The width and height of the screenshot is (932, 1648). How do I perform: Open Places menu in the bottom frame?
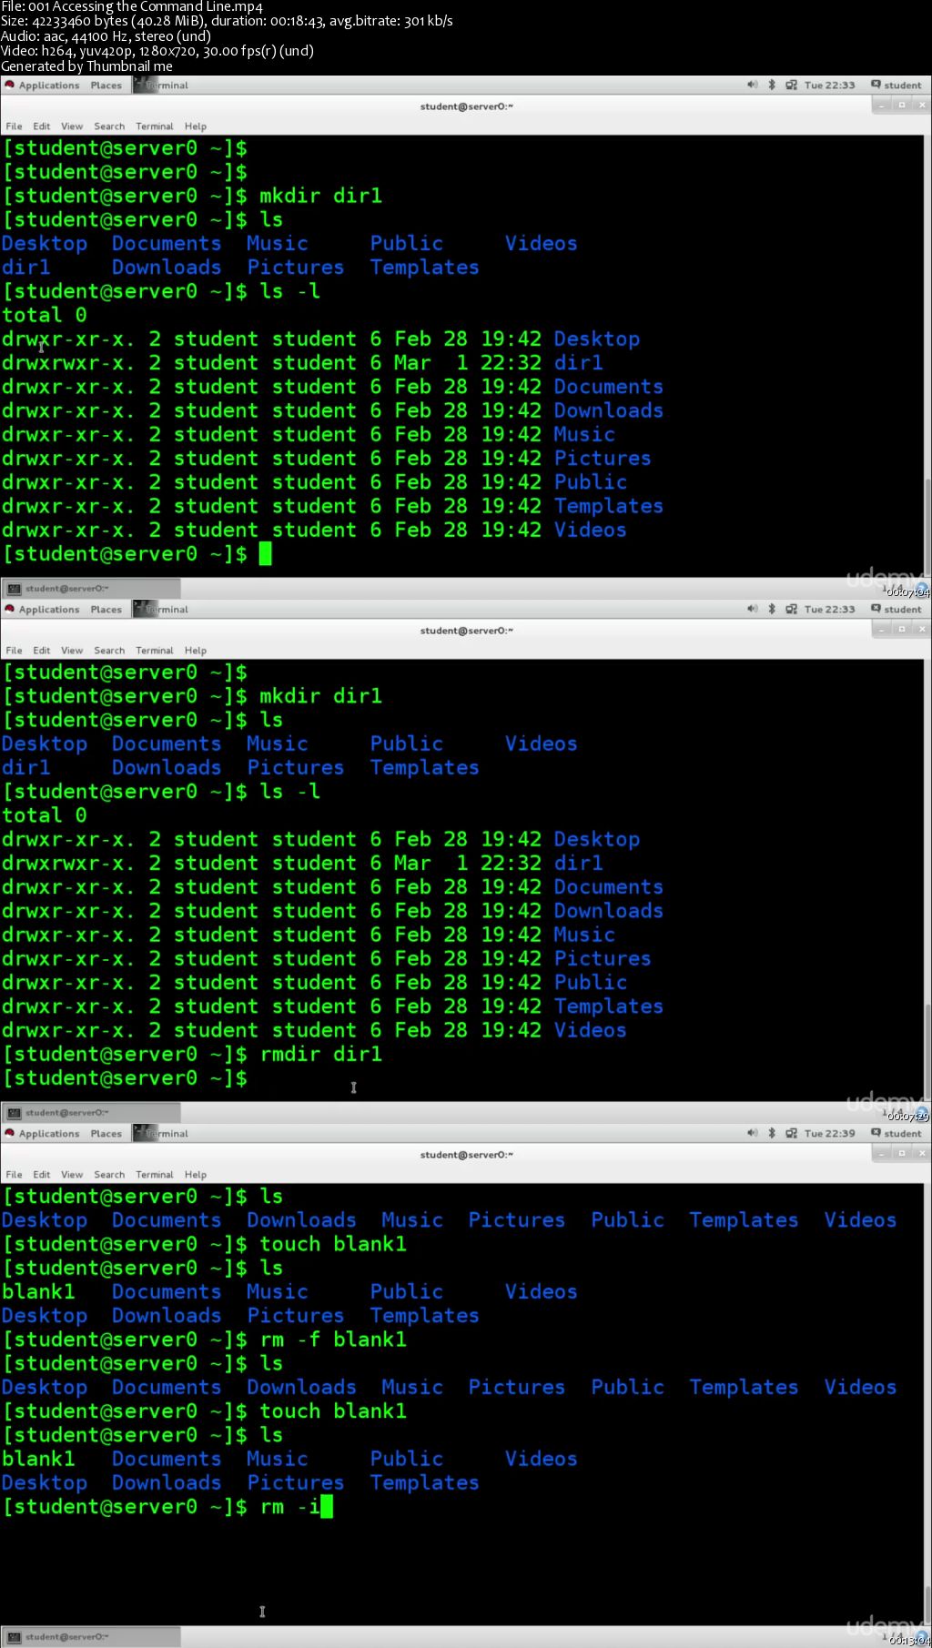click(106, 1134)
